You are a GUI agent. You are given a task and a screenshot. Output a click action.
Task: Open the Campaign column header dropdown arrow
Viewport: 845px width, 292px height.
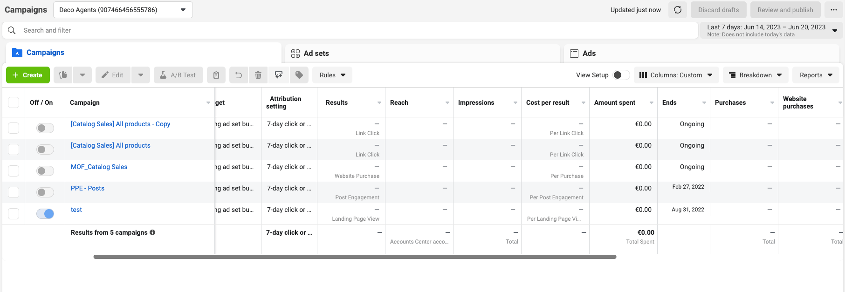(208, 102)
